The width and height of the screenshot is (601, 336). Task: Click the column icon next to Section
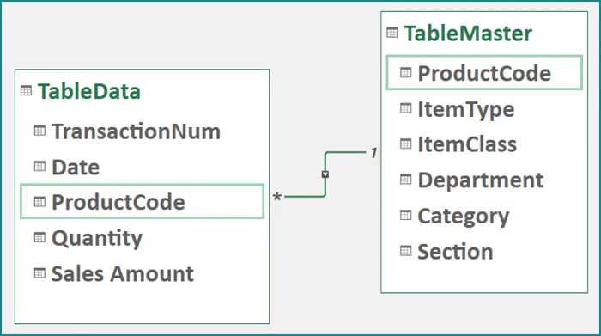[x=405, y=251]
